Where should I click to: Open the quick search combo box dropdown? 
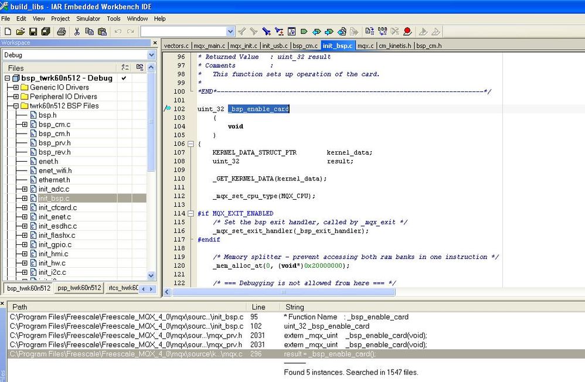click(x=230, y=32)
